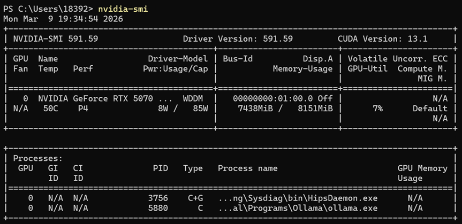
Task: Click the 50C temperature value
Action: click(51, 109)
